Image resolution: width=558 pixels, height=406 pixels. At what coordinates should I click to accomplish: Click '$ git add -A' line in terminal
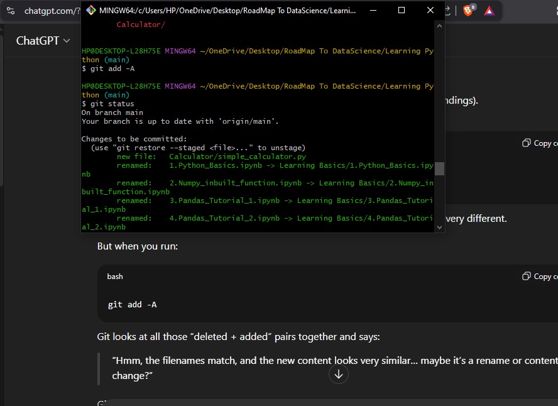[108, 69]
